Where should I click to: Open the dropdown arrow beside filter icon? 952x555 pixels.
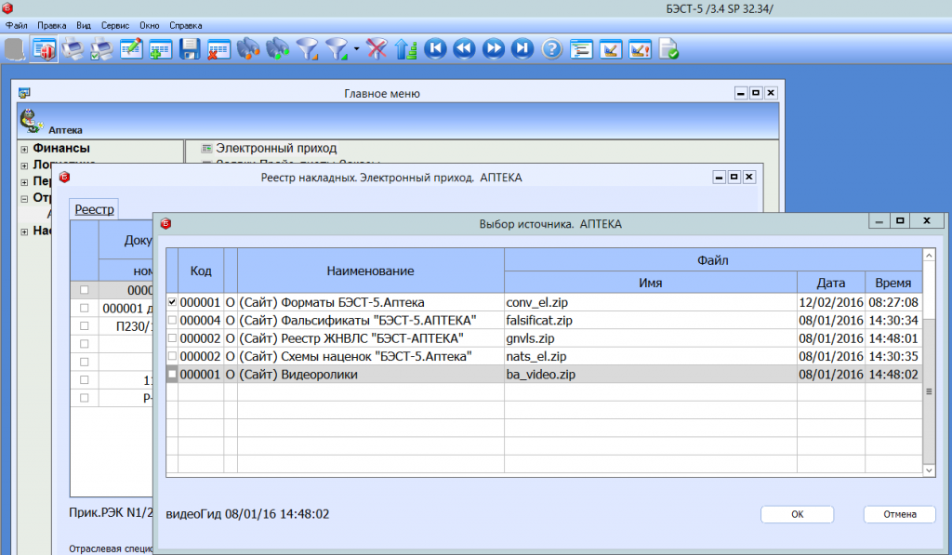(x=357, y=49)
